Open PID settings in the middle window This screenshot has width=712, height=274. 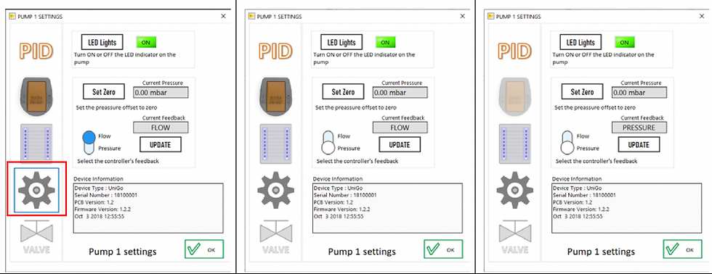(275, 51)
